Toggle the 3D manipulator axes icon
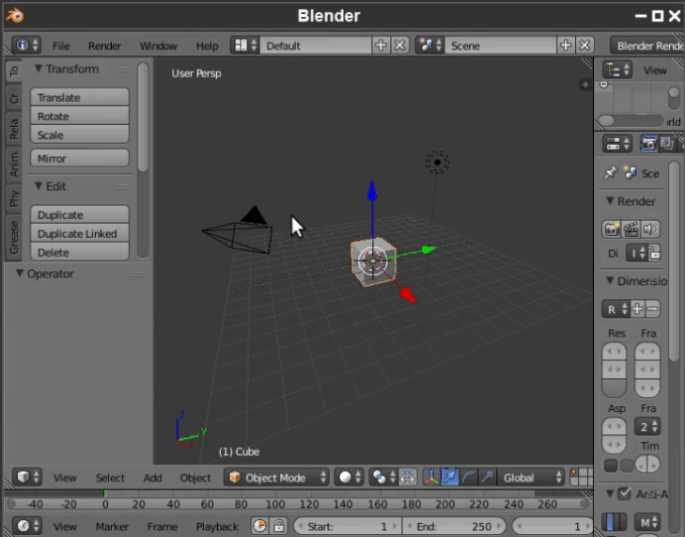Image resolution: width=685 pixels, height=537 pixels. point(431,477)
